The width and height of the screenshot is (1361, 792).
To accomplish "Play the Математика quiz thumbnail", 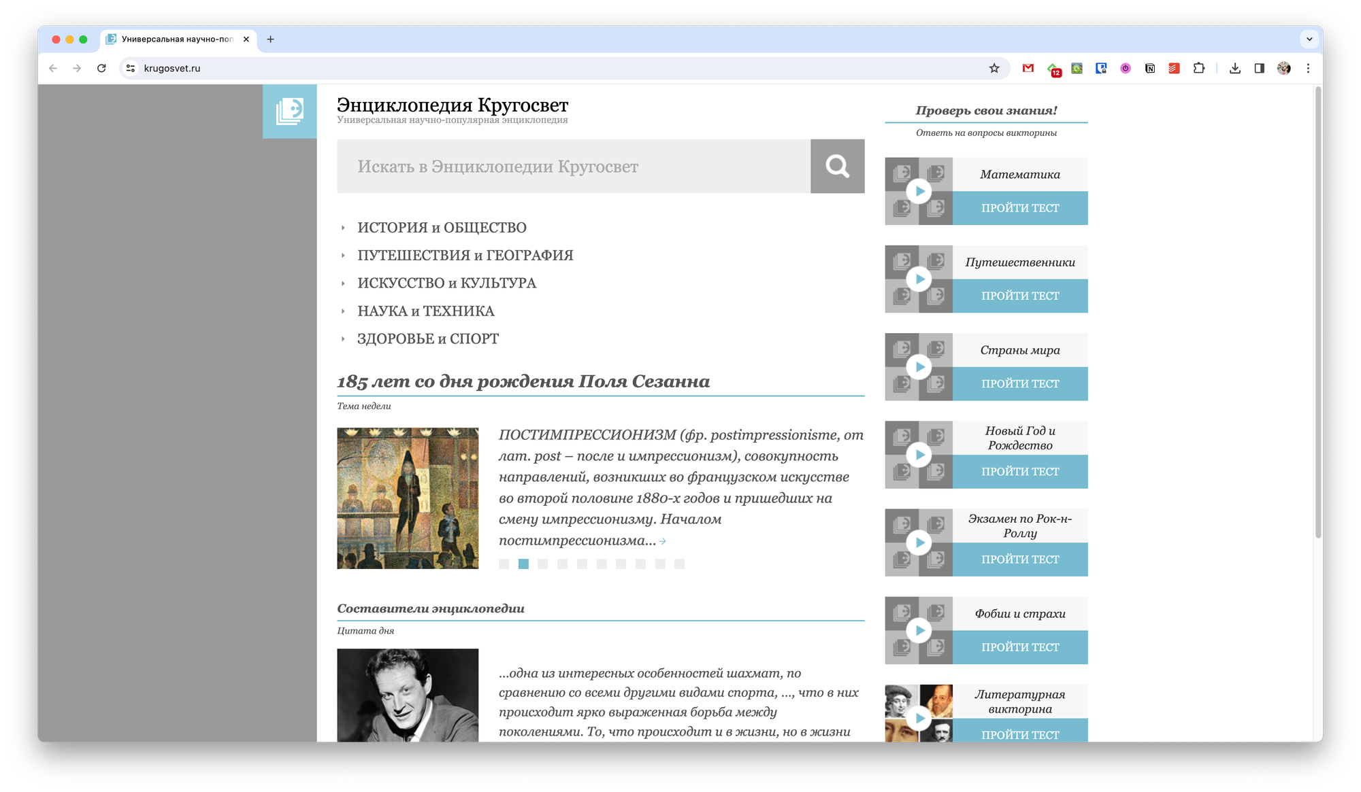I will pyautogui.click(x=919, y=191).
